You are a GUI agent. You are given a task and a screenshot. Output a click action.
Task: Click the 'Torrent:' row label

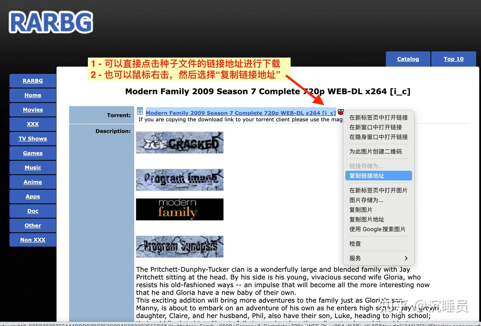[x=119, y=115]
